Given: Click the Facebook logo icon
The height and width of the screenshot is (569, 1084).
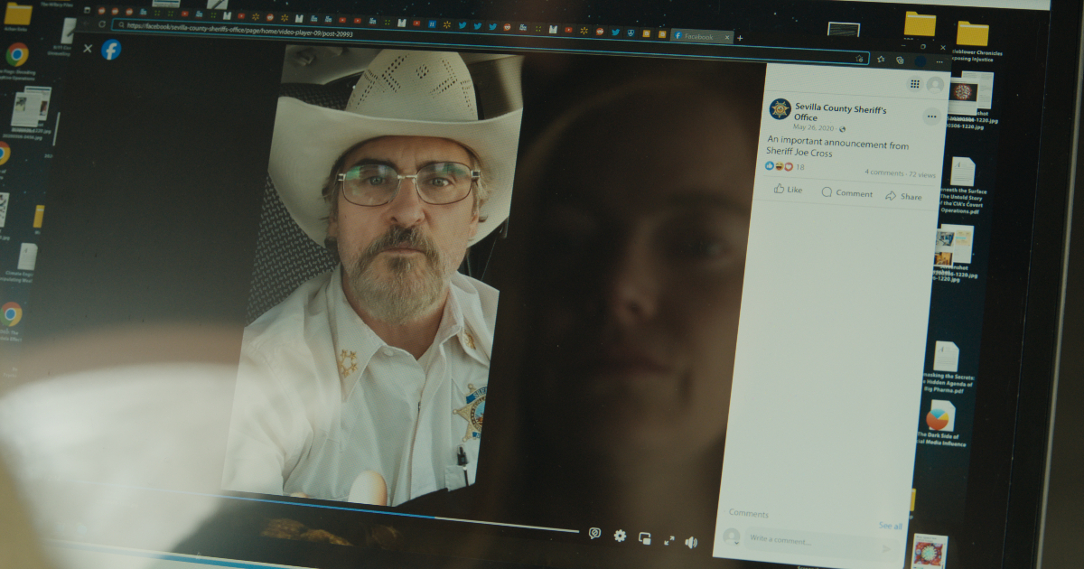Looking at the screenshot, I should tap(111, 50).
